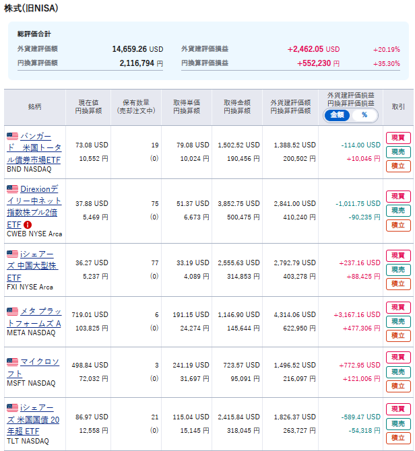
Task: Click the US flag icon in the MSFT row
Action: click(x=12, y=361)
